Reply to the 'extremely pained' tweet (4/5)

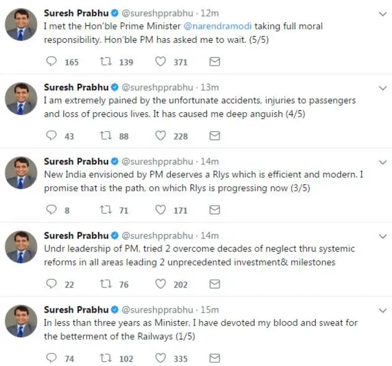(52, 136)
